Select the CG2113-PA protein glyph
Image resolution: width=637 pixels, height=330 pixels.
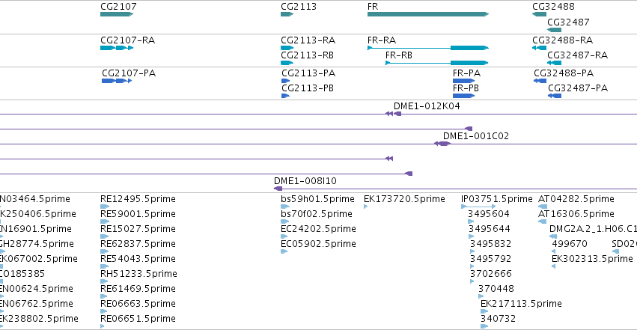pyautogui.click(x=286, y=81)
